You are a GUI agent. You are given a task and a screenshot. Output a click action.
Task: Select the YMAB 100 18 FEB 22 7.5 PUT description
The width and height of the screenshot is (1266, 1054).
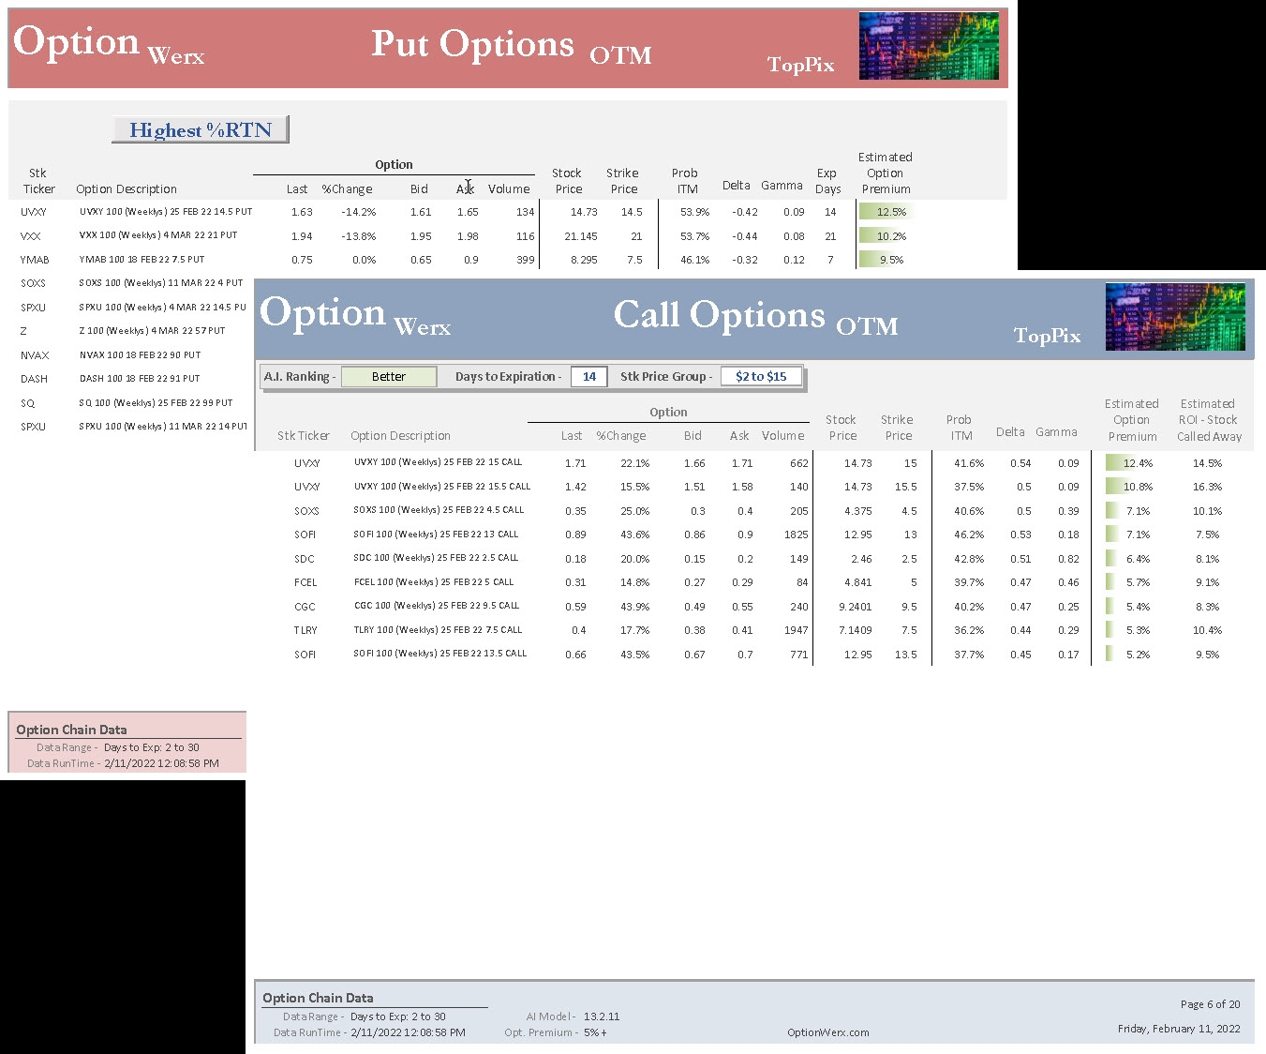tap(141, 260)
